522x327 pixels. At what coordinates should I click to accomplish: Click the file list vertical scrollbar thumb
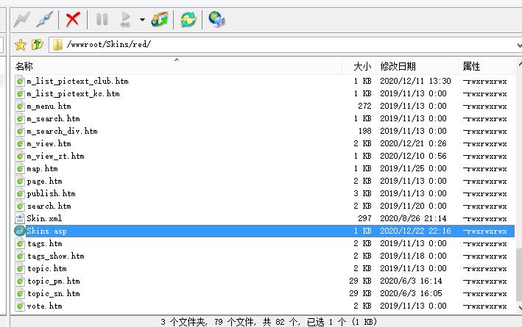[519, 273]
